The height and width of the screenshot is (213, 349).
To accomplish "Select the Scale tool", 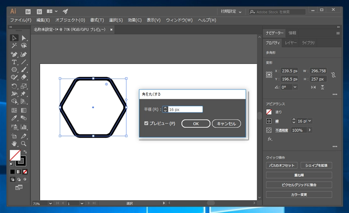I will coord(23,86).
